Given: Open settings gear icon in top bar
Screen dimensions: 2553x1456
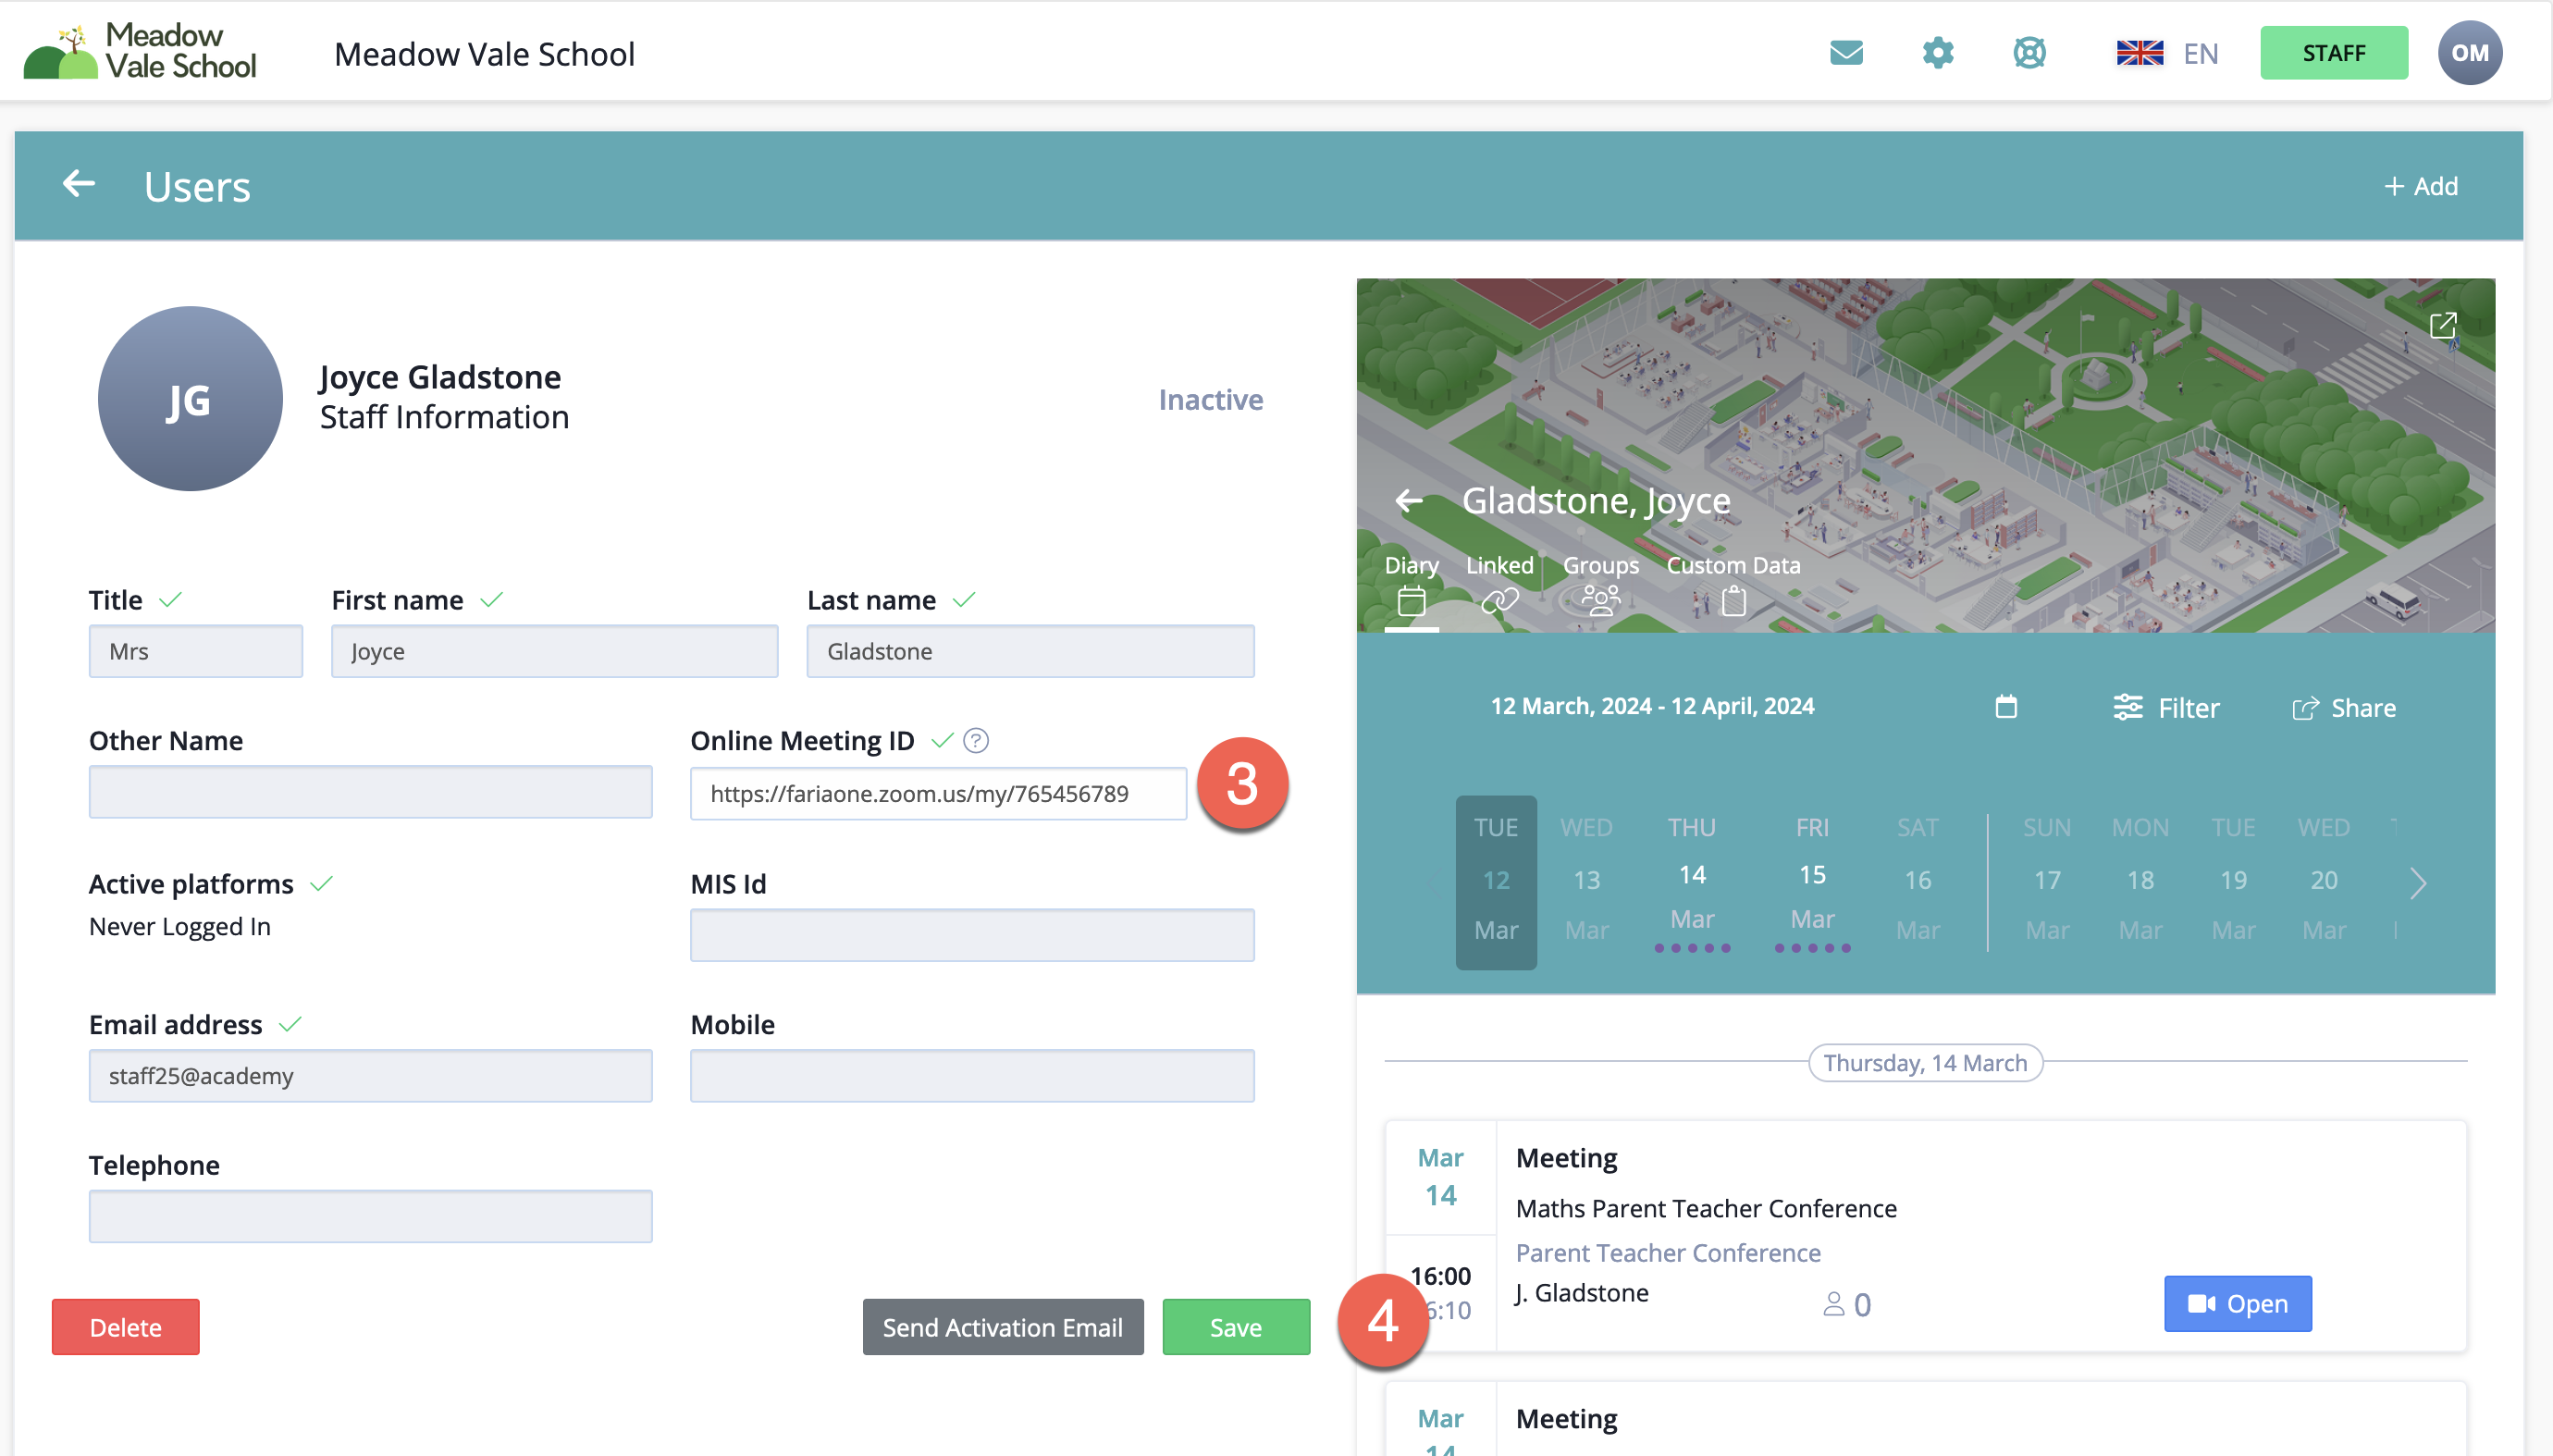Looking at the screenshot, I should point(1937,53).
